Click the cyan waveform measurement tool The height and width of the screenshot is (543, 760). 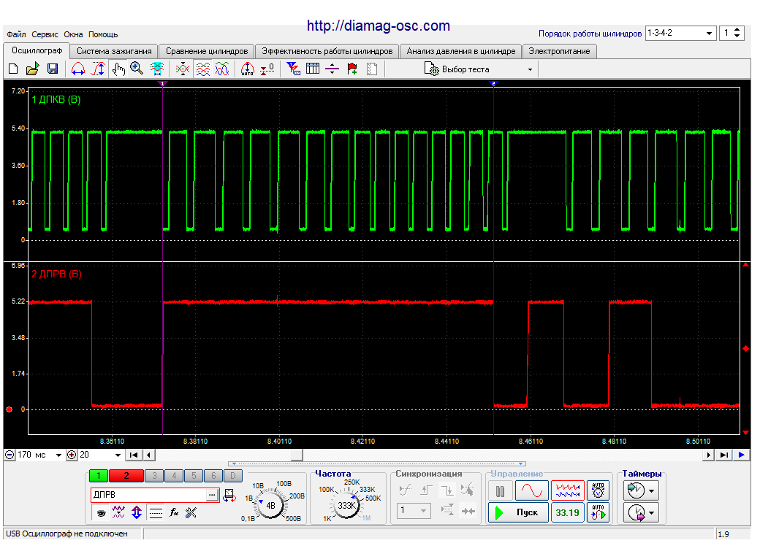pyautogui.click(x=156, y=69)
